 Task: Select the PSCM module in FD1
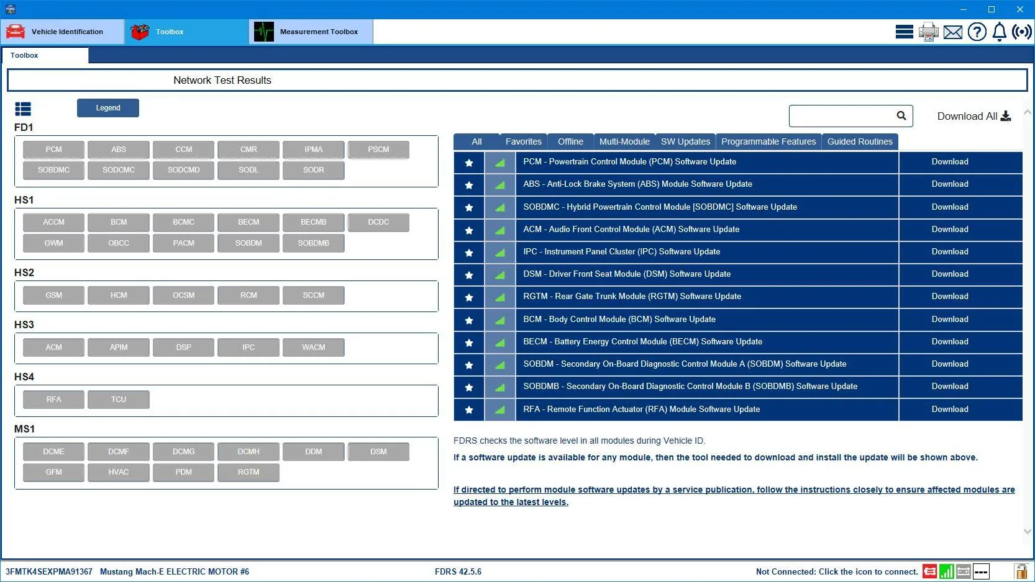378,150
